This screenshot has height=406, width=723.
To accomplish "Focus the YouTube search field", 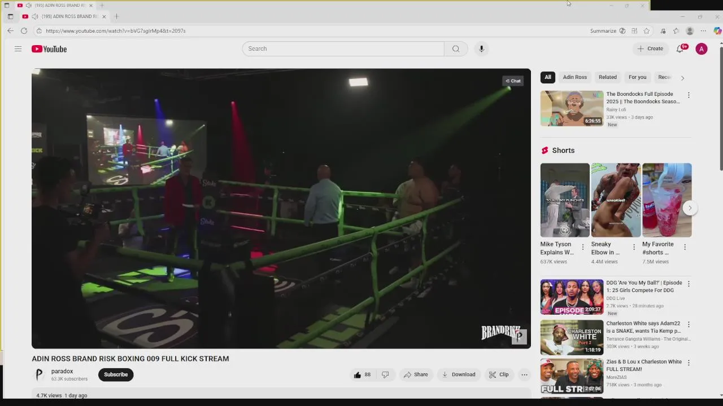I will coord(343,48).
